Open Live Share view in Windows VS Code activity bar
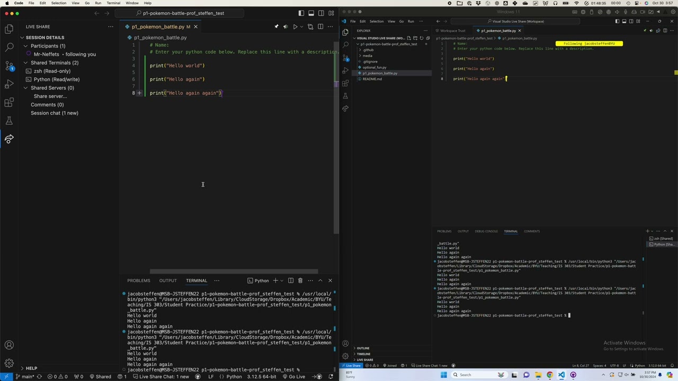The width and height of the screenshot is (678, 381). [x=345, y=108]
